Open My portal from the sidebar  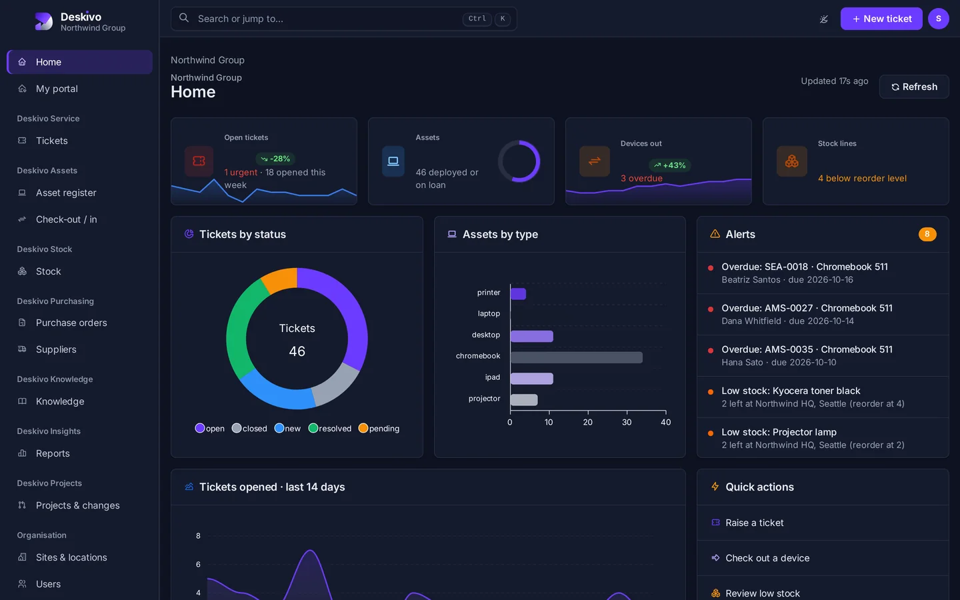click(79, 89)
